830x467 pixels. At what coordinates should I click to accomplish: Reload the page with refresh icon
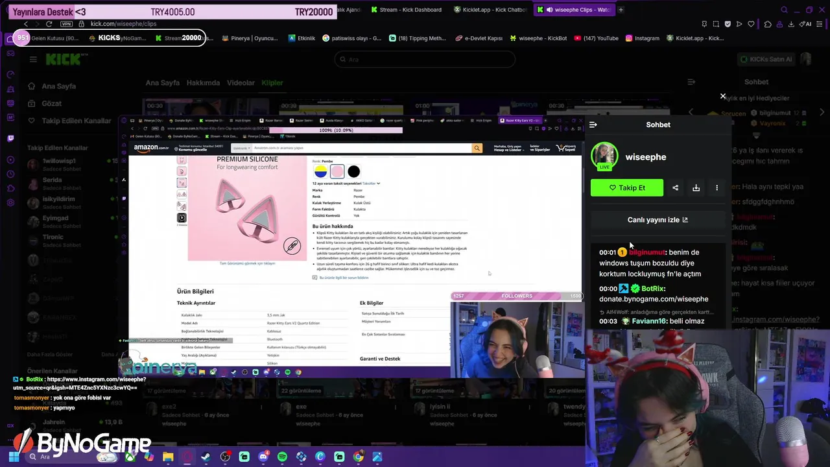point(49,24)
